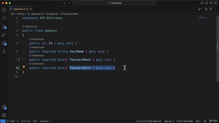
Task: Toggle the secondary side bar layout icon
Action: [211, 3]
